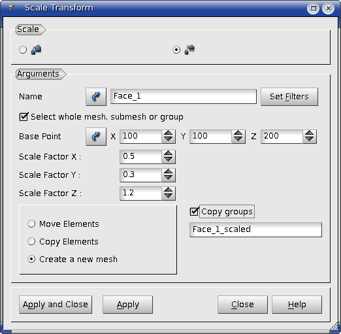Image resolution: width=341 pixels, height=334 pixels.
Task: Increase Scale Factor Y with up arrow
Action: [169, 172]
